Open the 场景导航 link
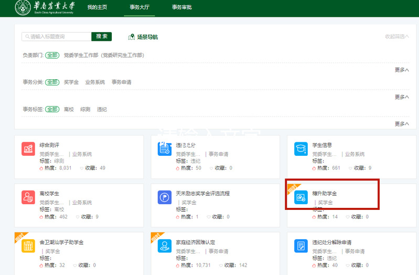 (x=143, y=37)
